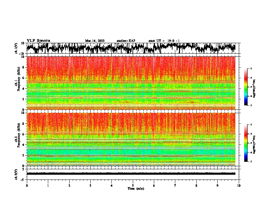Click the 'start UT = 19:0 :1' label
This screenshot has width=269, height=208.
(164, 41)
